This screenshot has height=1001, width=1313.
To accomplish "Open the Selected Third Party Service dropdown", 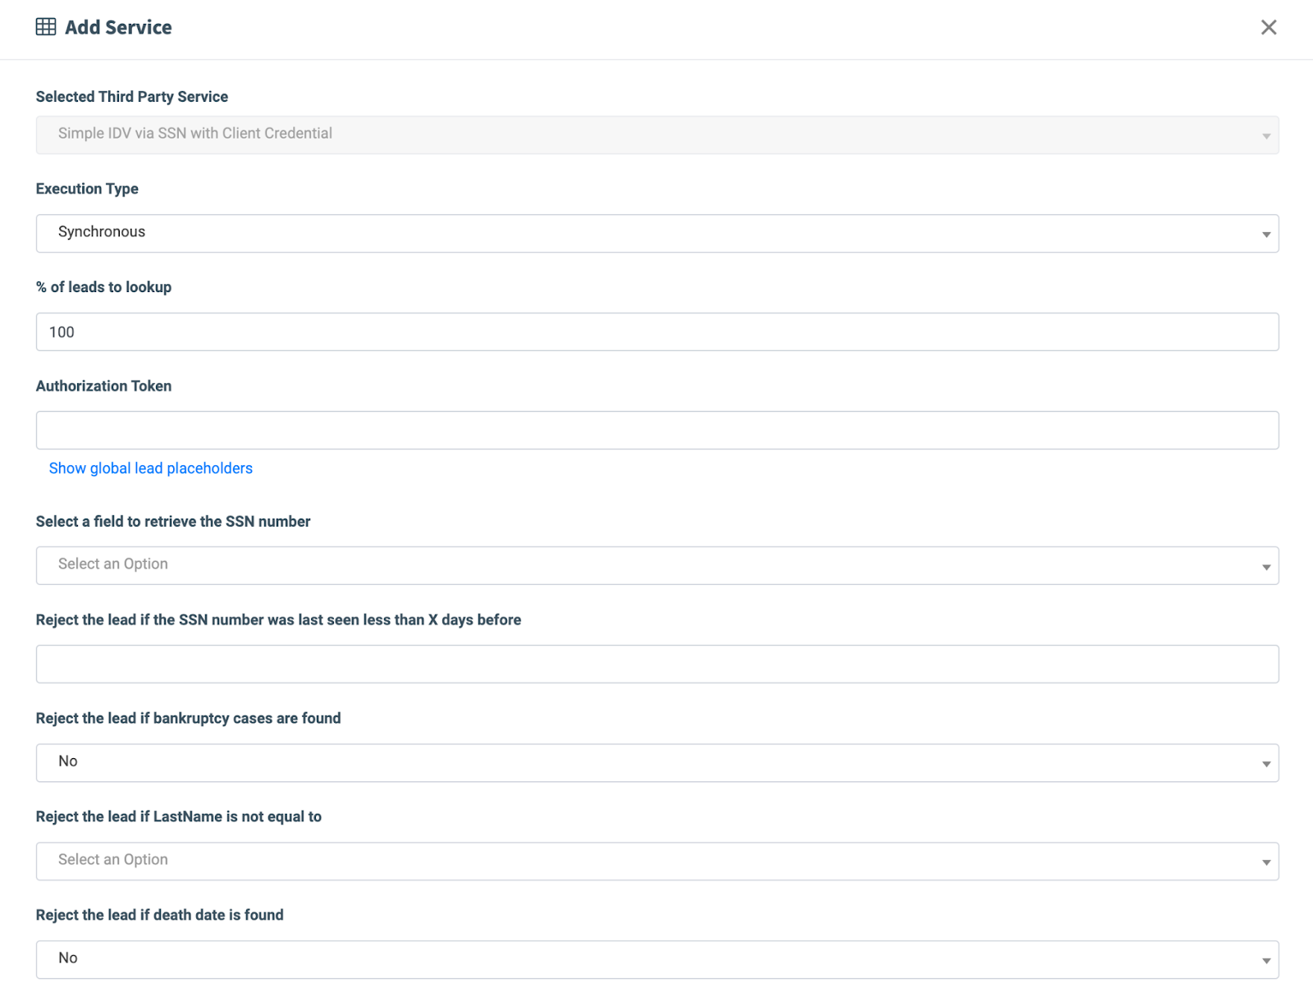I will coord(656,135).
